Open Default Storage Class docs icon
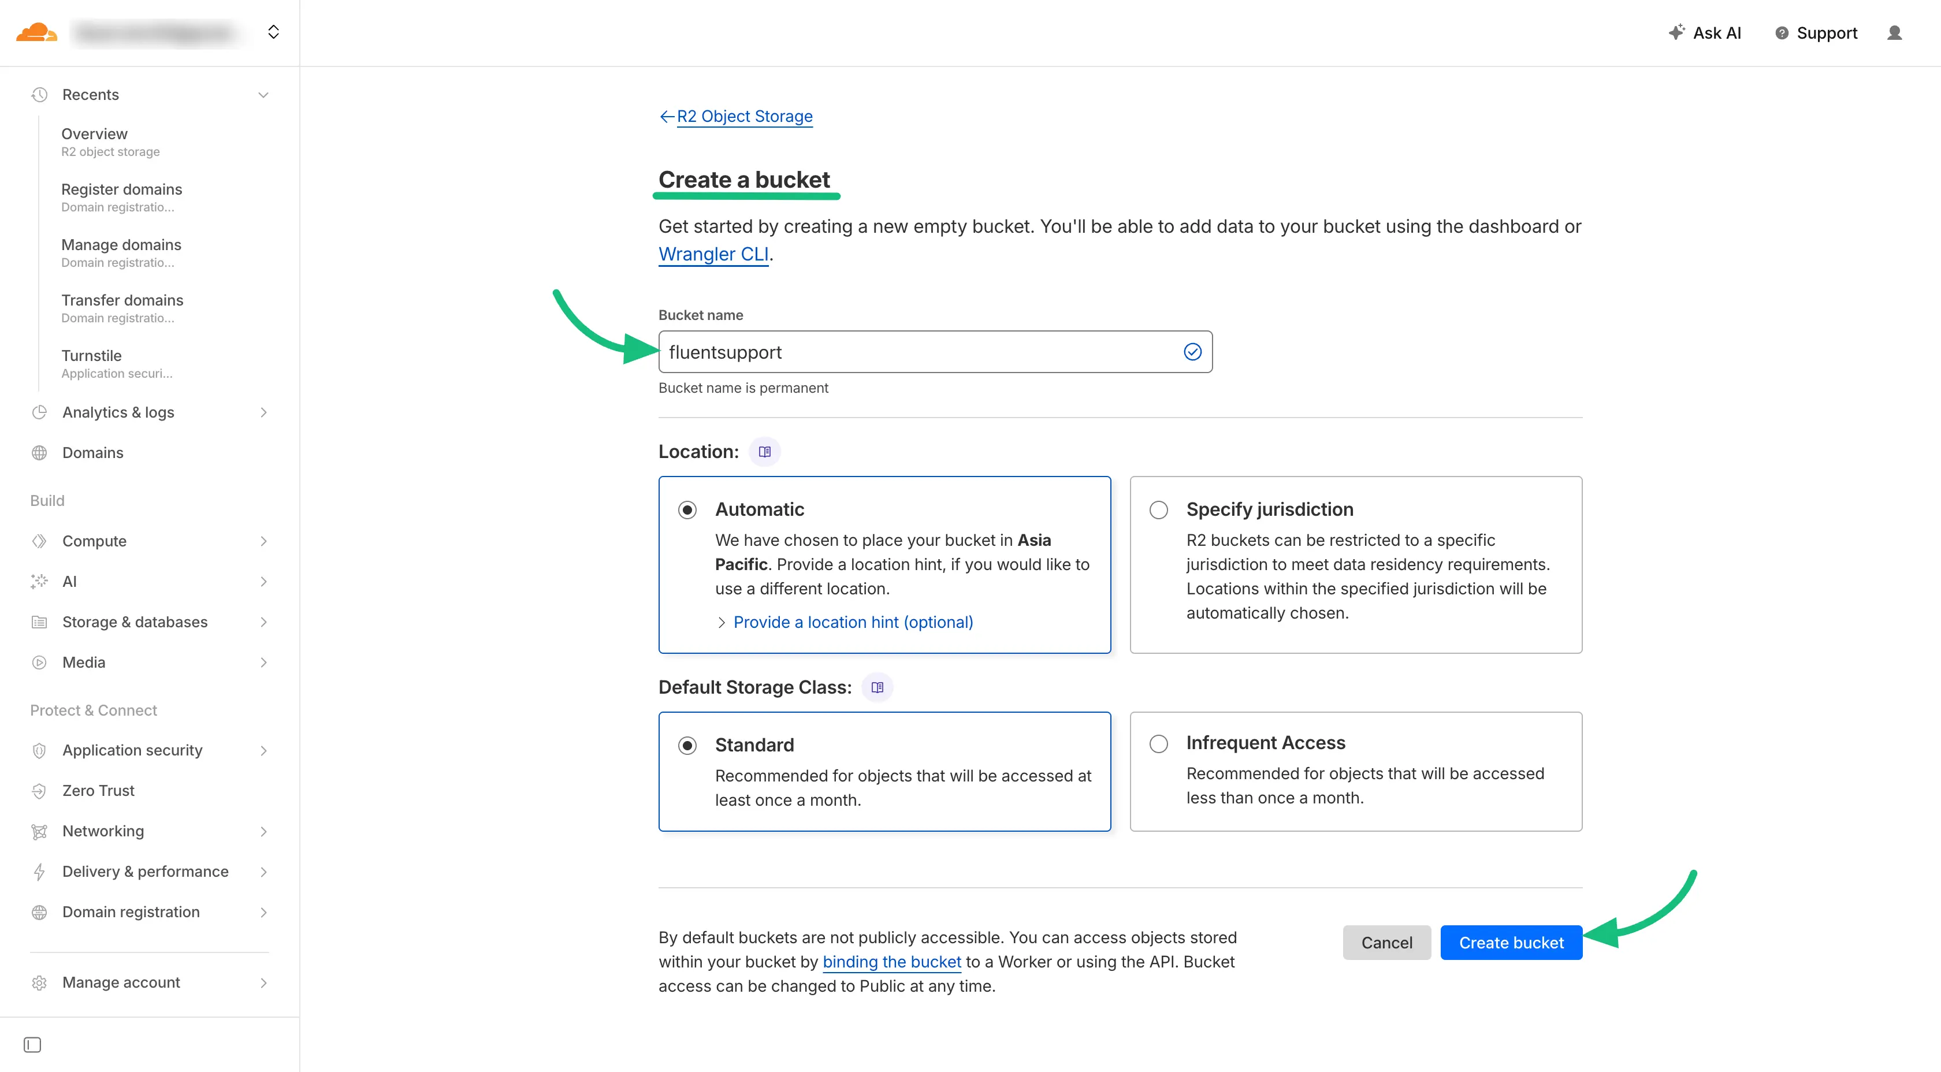This screenshot has width=1941, height=1072. (877, 687)
